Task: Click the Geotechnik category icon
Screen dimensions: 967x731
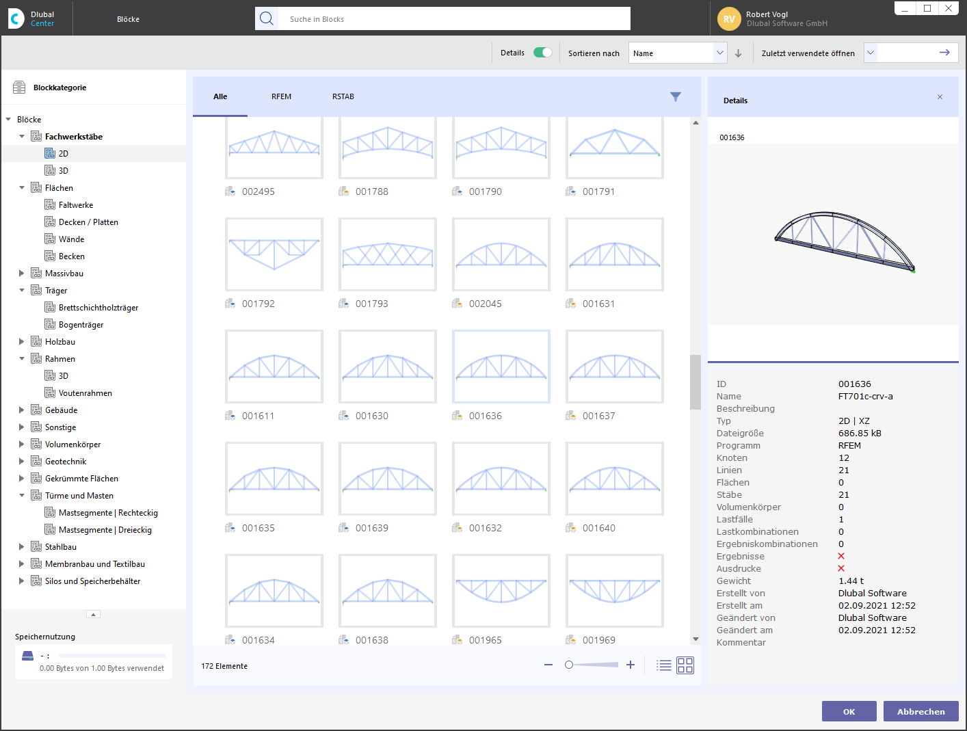Action: pyautogui.click(x=36, y=462)
